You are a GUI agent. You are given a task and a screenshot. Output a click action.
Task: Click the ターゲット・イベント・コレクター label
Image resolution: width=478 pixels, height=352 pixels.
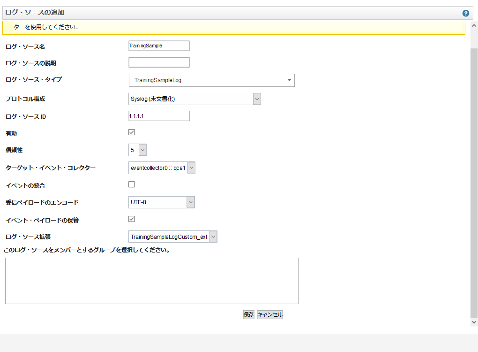coord(51,168)
